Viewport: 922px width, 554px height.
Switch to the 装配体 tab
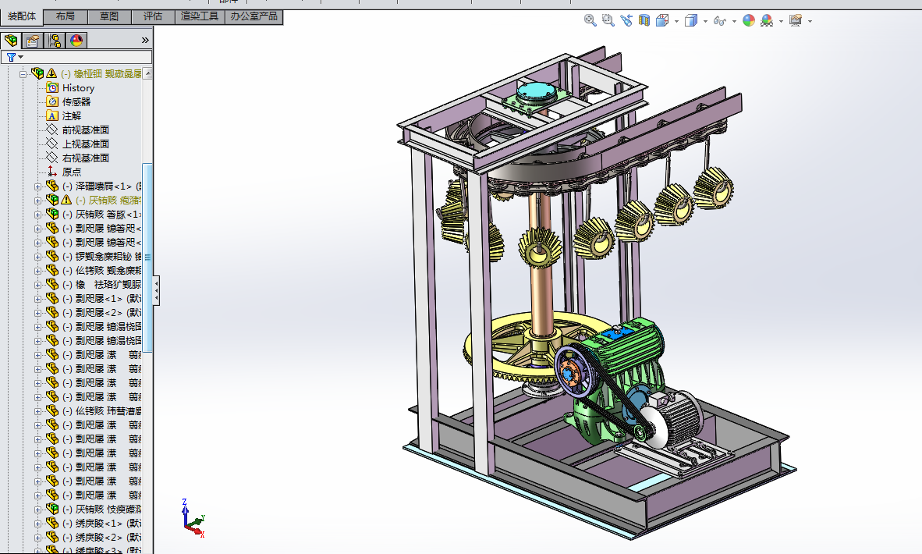pos(22,16)
